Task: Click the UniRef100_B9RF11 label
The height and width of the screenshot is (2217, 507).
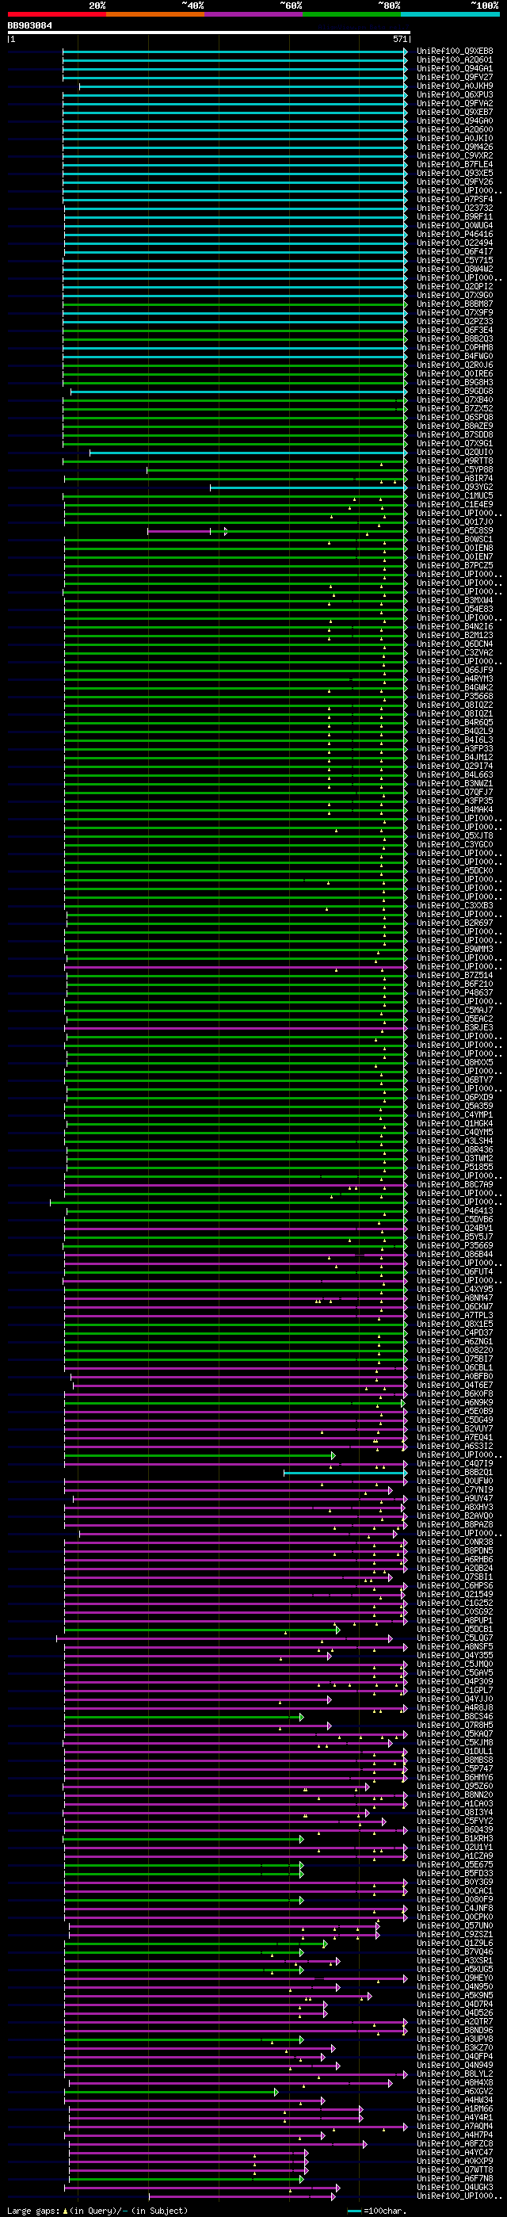Action: coord(456,217)
